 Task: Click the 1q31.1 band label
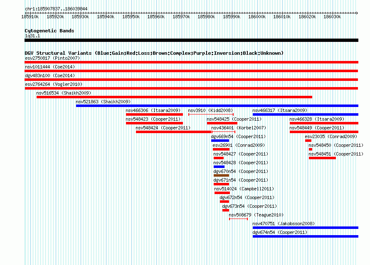pos(32,36)
